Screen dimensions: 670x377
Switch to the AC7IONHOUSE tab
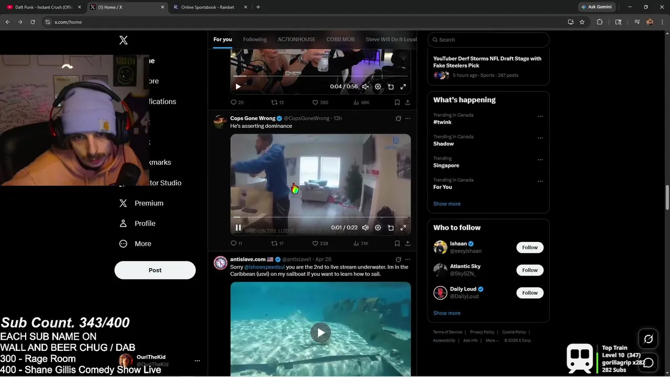point(296,39)
